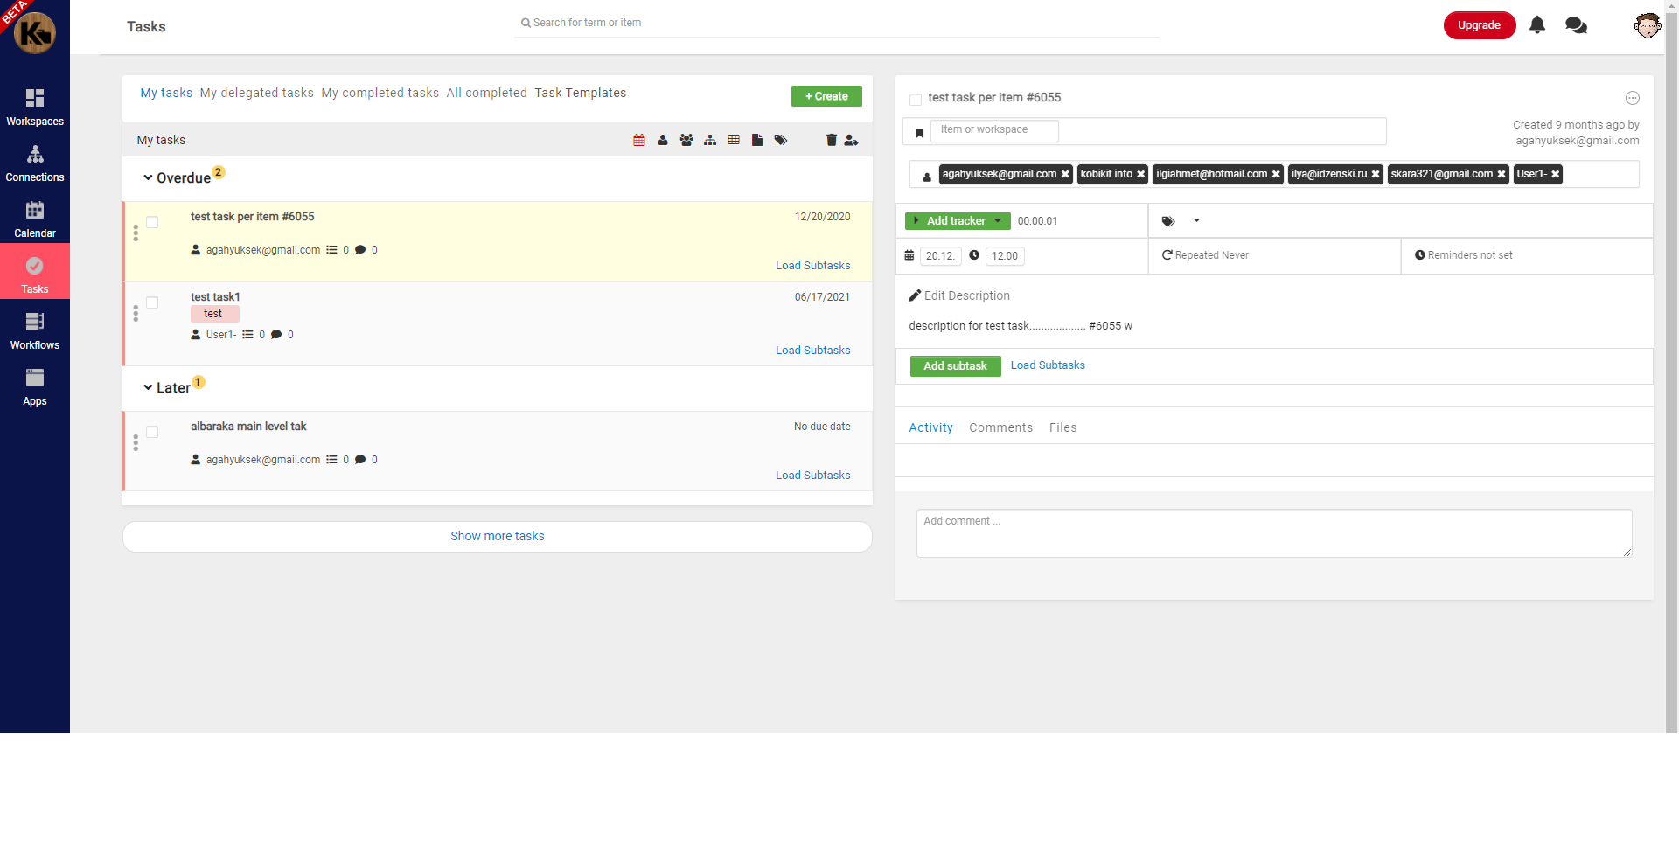The height and width of the screenshot is (841, 1679).
Task: Check the albaraka main level tak checkbox
Action: coord(152,432)
